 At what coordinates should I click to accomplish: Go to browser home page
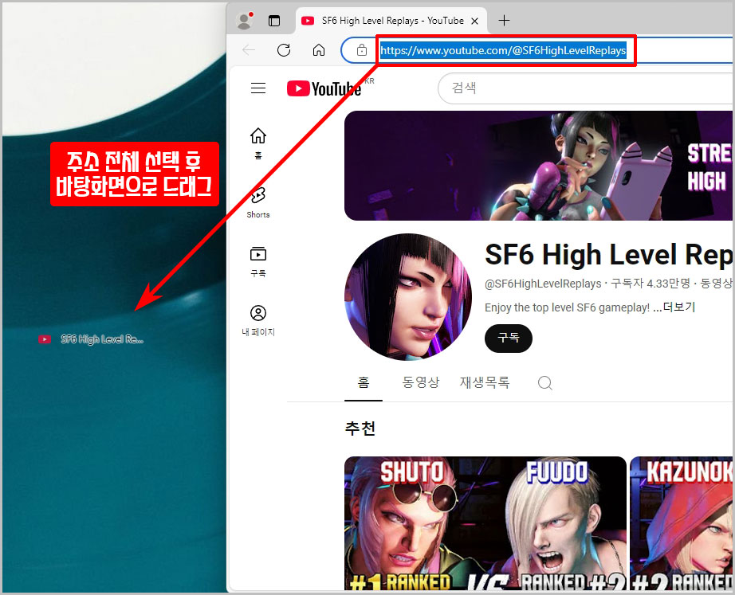[319, 50]
